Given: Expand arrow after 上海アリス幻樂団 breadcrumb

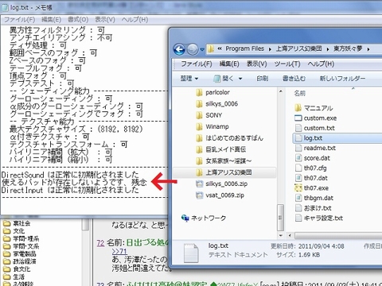Looking at the screenshot, I should [x=328, y=49].
